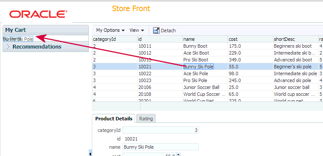Select the Junior Soccer Ball cell
Screen dimensions: 323x156
pos(202,87)
